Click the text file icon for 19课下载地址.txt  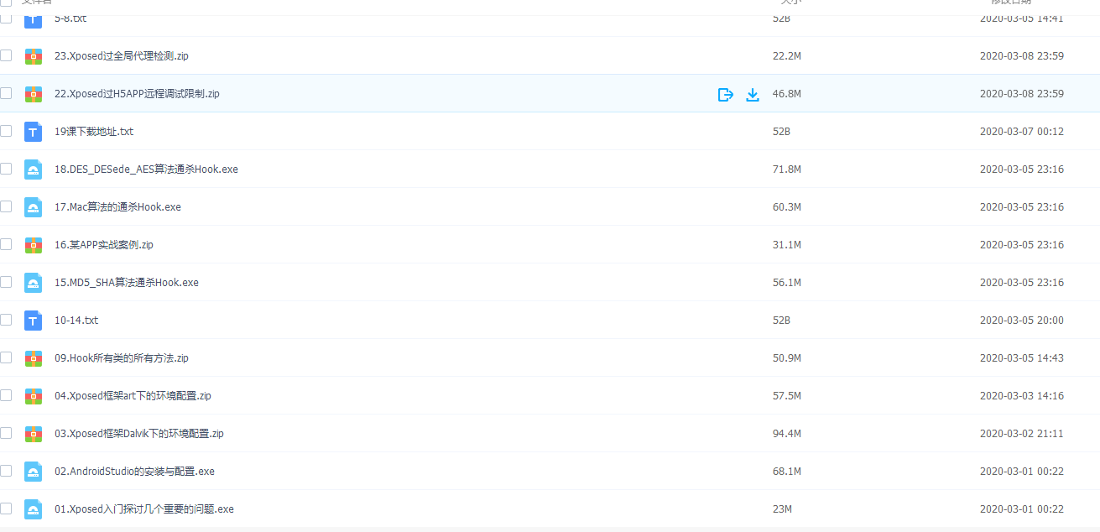pos(34,132)
